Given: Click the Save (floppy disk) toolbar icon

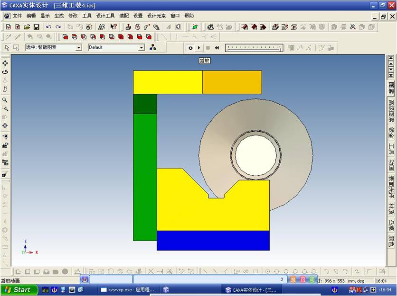Looking at the screenshot, I should point(36,27).
